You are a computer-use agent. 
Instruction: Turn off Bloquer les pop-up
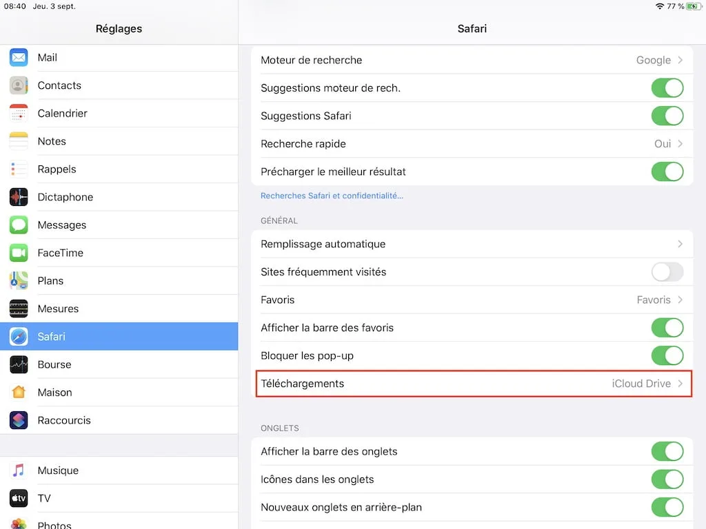coord(667,355)
